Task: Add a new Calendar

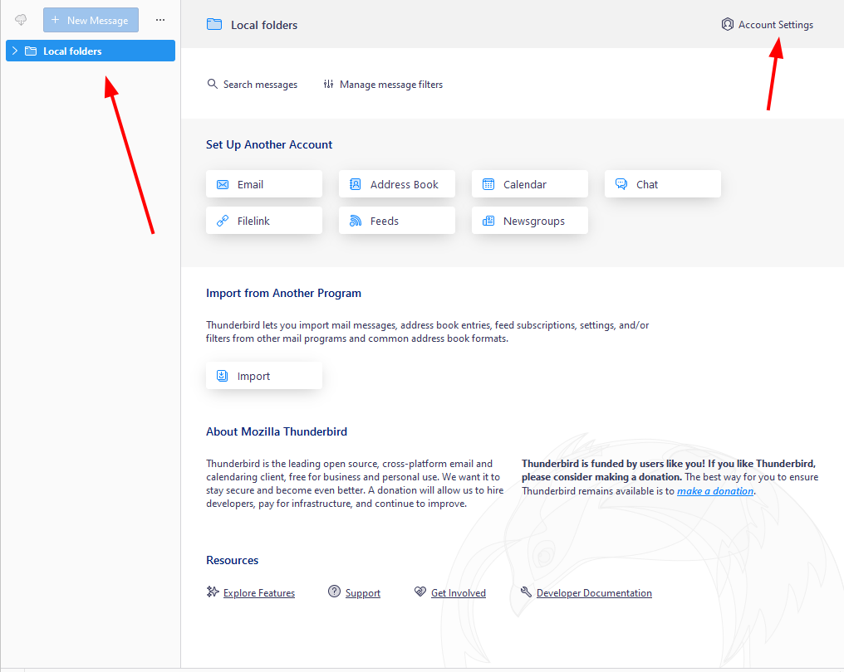Action: pyautogui.click(x=529, y=184)
